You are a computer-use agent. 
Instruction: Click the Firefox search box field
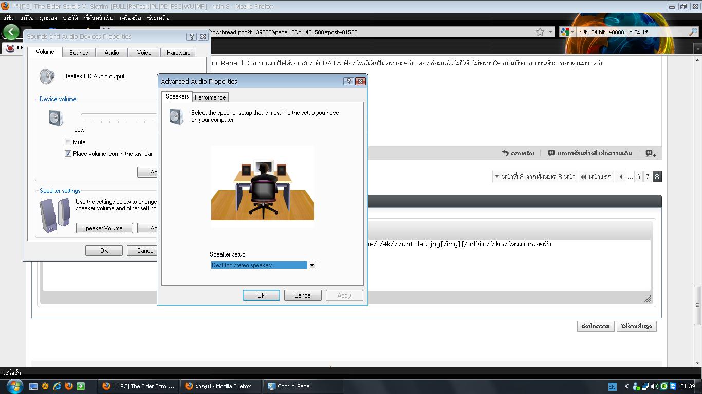tap(632, 32)
